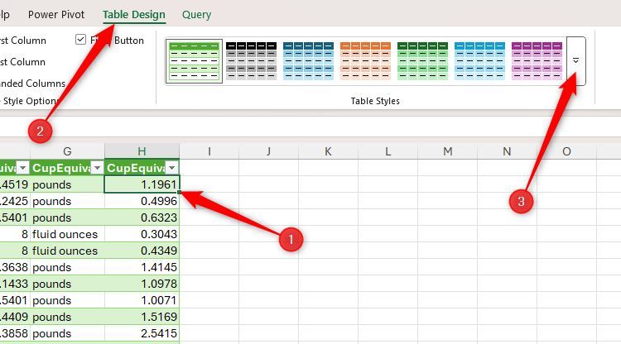The image size is (621, 344).
Task: Open filter dropdown in column H header
Action: [172, 168]
